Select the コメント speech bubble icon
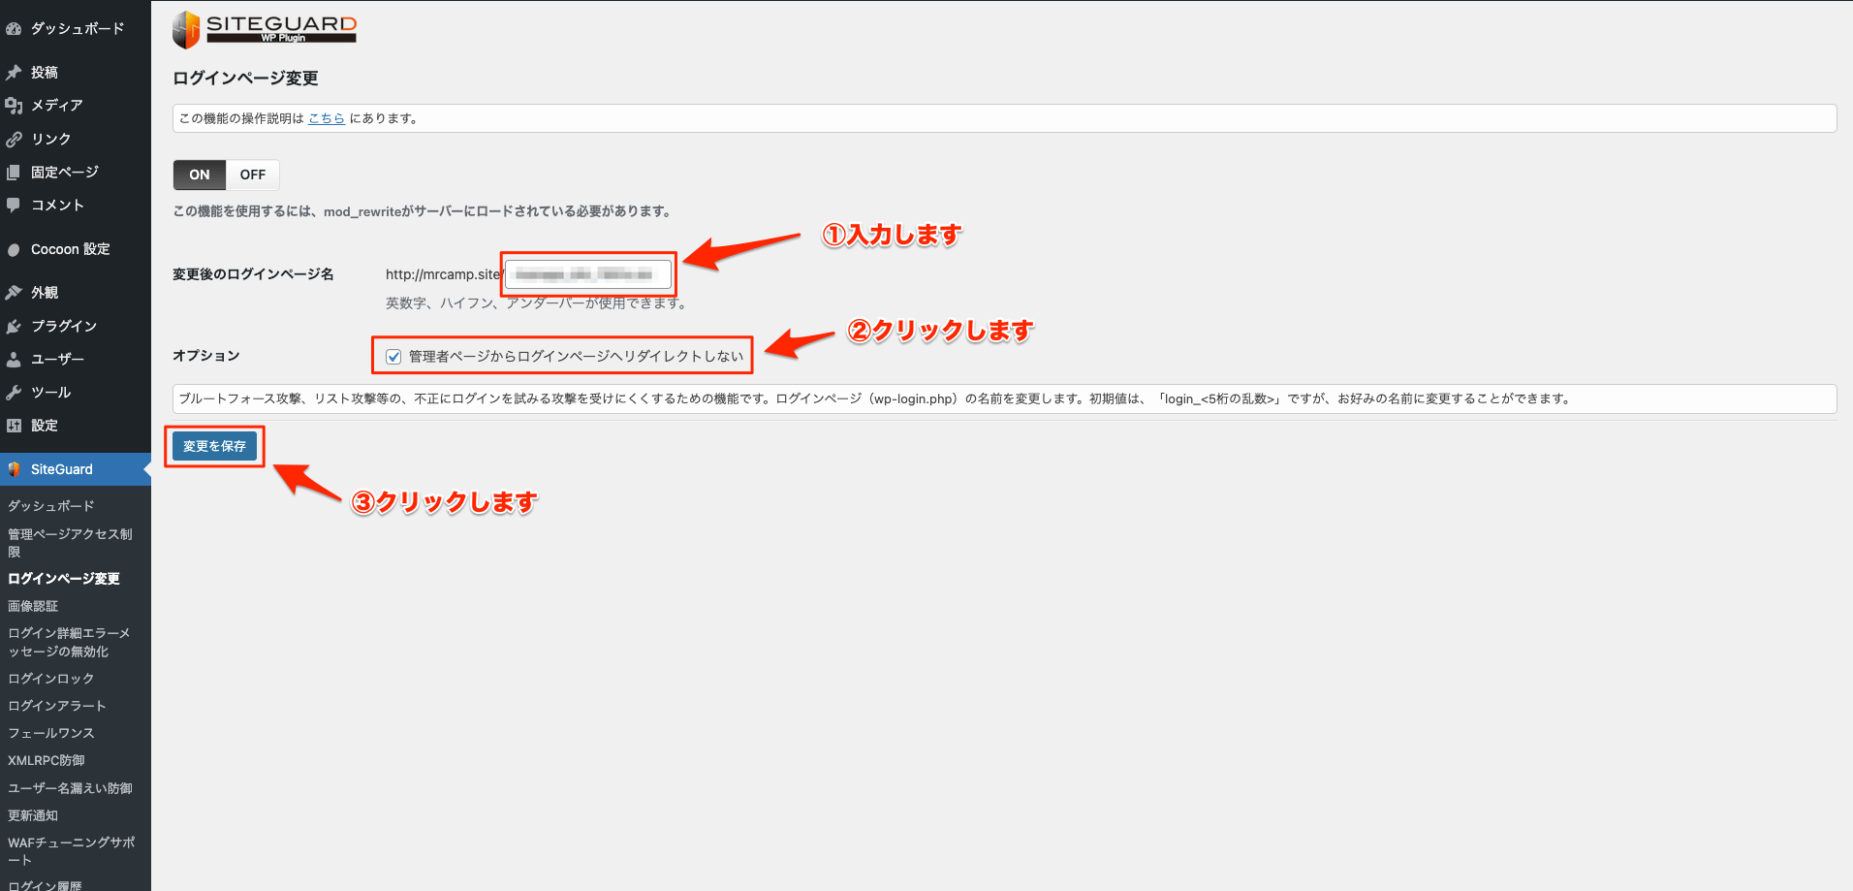 [x=14, y=205]
